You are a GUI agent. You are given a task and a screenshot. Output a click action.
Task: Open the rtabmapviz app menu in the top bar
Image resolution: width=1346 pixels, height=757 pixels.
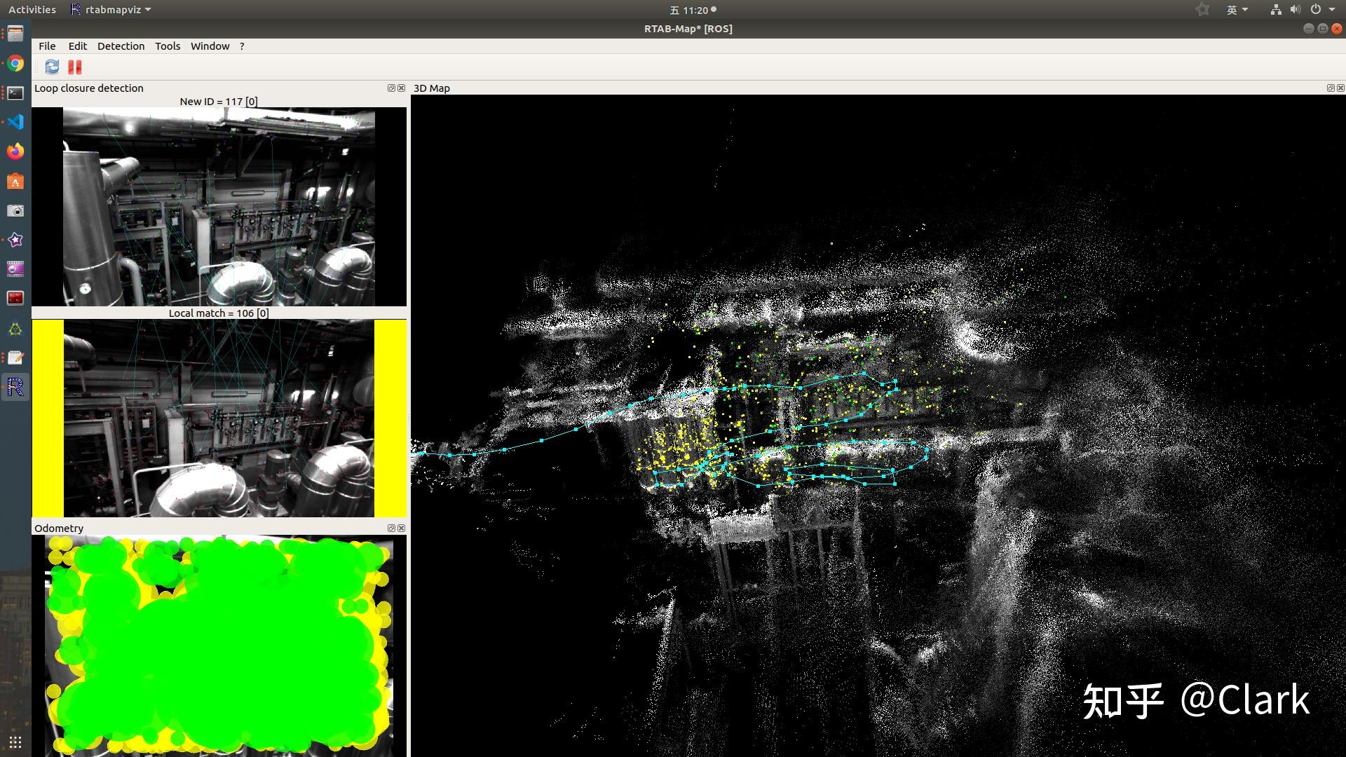coord(109,9)
